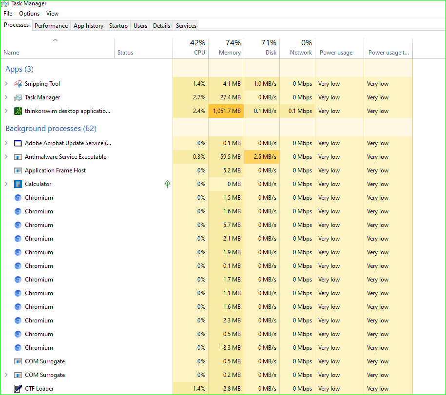Click the 0.3% CPU value
This screenshot has width=446, height=395.
pyautogui.click(x=199, y=157)
